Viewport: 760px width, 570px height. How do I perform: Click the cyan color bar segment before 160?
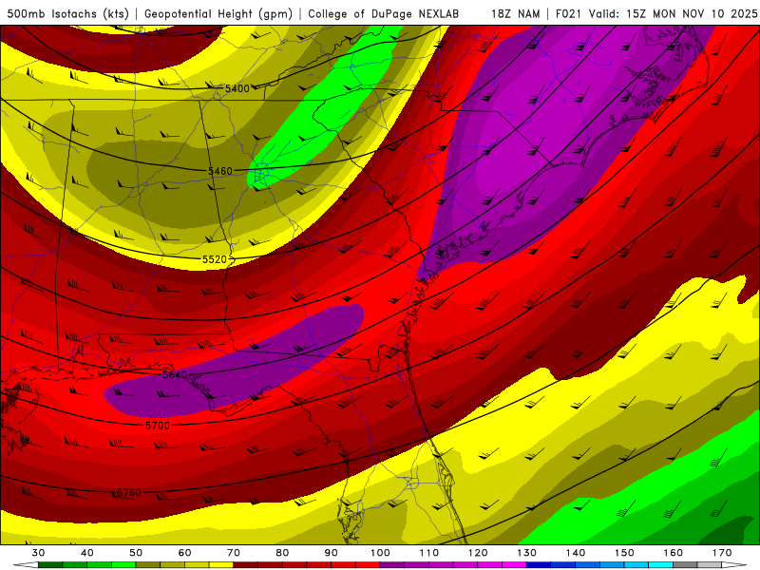pyautogui.click(x=660, y=565)
